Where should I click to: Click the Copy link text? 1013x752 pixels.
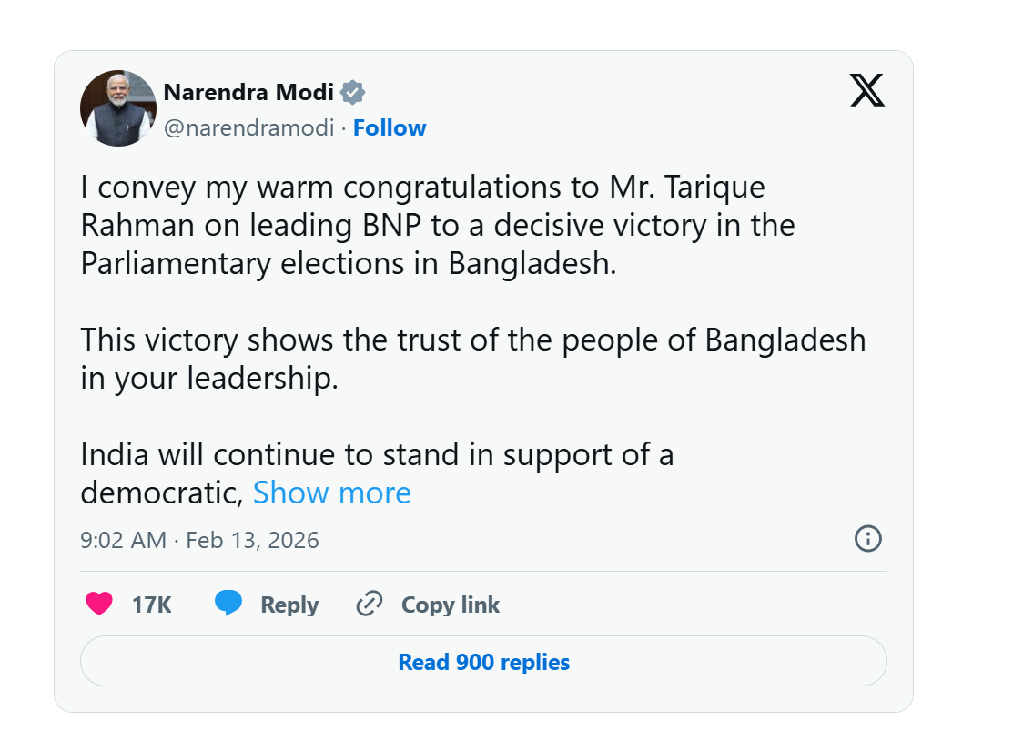(451, 605)
